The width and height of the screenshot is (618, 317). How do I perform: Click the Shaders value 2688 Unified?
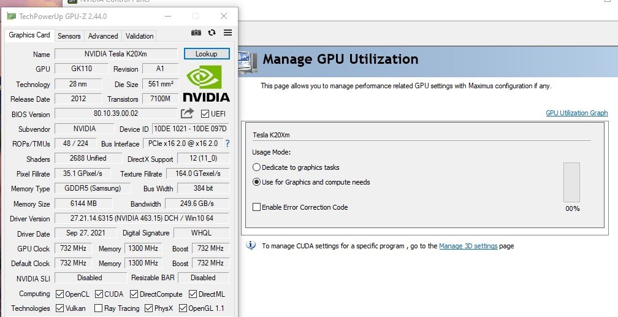(88, 158)
